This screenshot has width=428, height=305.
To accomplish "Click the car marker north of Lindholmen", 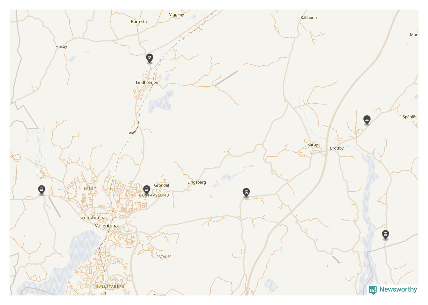I will [x=149, y=58].
